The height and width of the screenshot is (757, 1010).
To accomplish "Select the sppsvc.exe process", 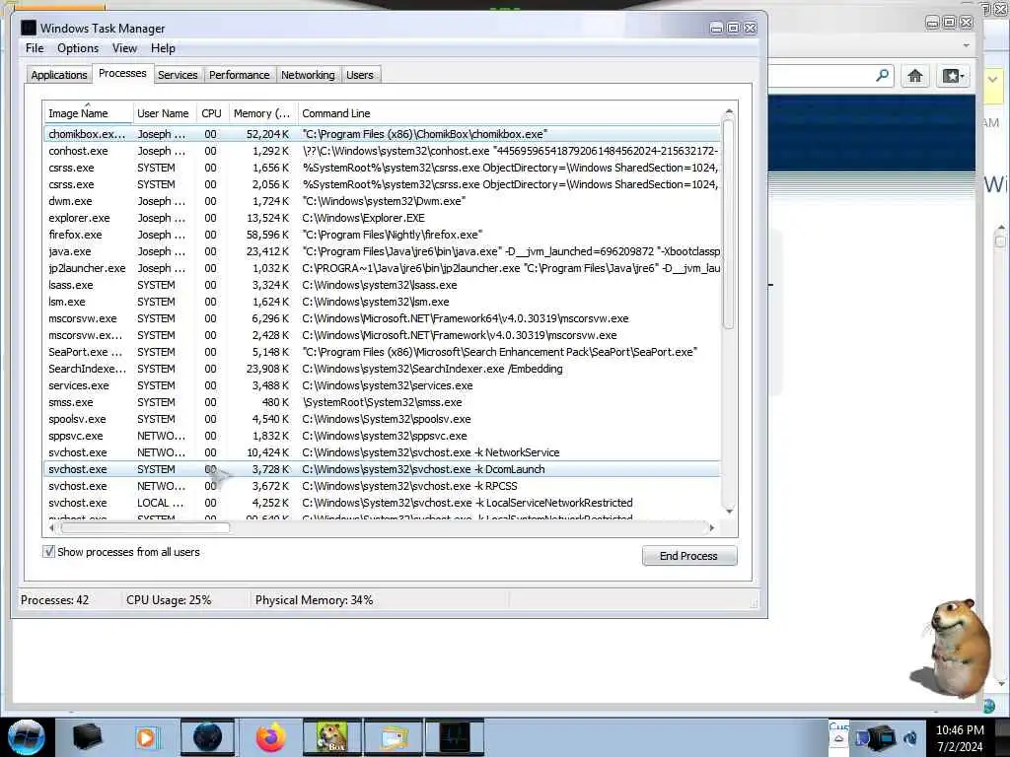I will (x=383, y=435).
